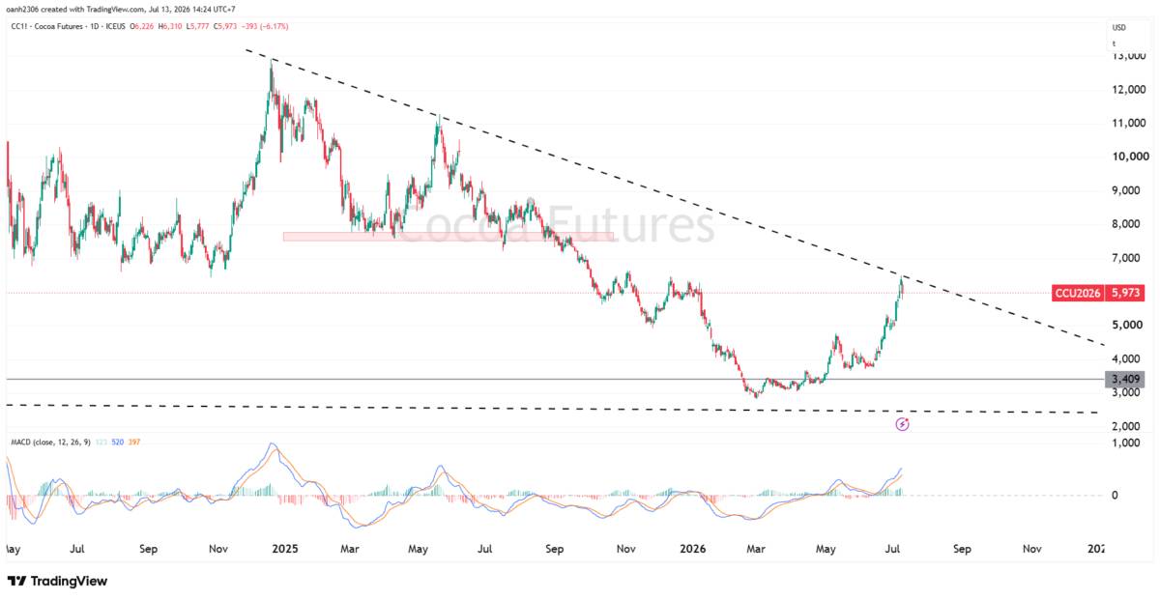Click the purple lightning event marker icon
1160x600 pixels.
pyautogui.click(x=903, y=424)
